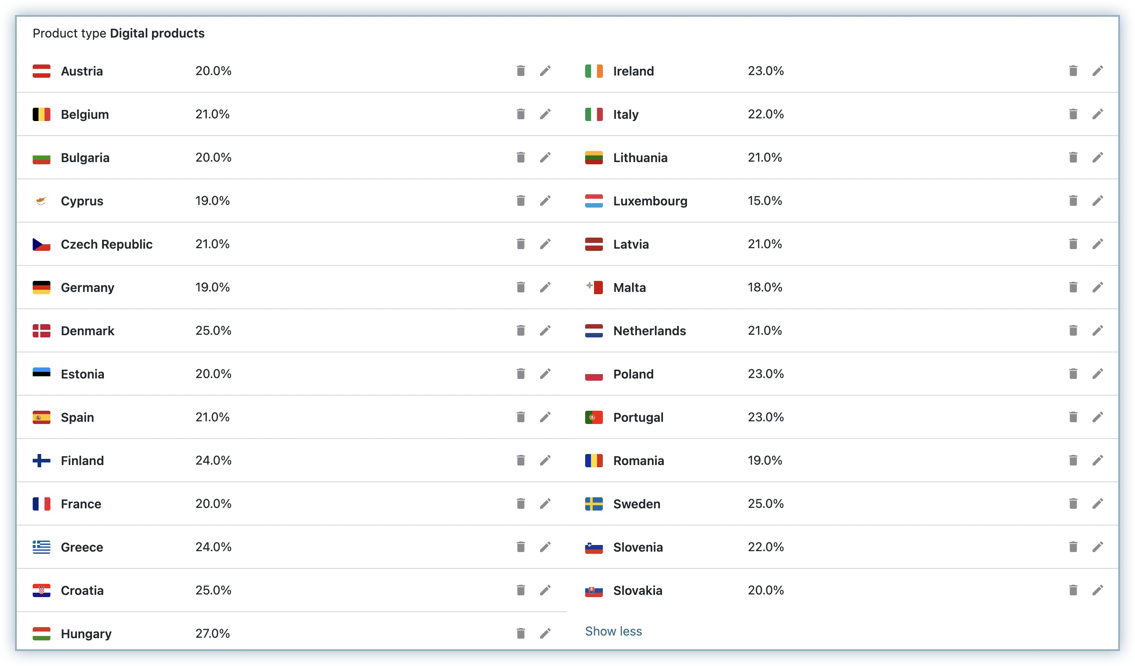Viewport: 1135px width, 666px height.
Task: Delete the Austria tax rate
Action: pyautogui.click(x=521, y=71)
